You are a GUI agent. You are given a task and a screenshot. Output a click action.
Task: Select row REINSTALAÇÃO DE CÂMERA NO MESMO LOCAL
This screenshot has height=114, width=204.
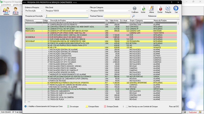[101, 85]
